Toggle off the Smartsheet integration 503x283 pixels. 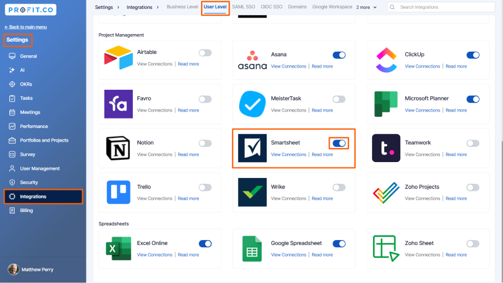(x=339, y=143)
